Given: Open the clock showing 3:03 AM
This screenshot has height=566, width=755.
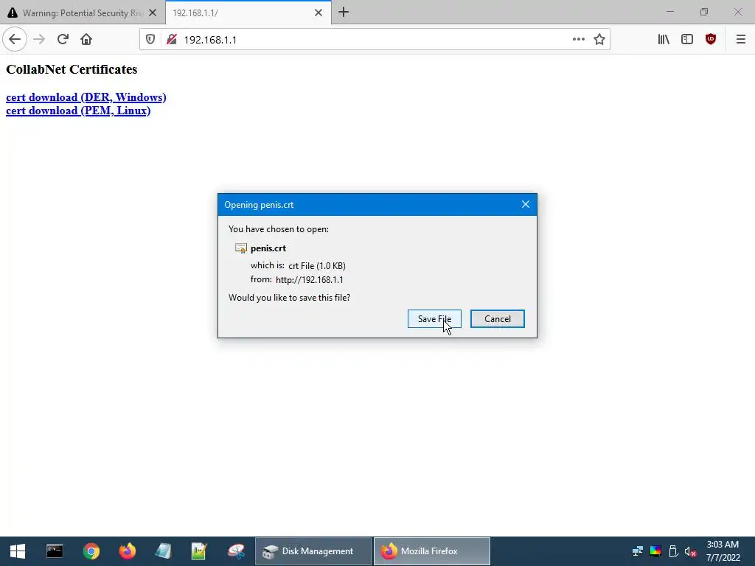Looking at the screenshot, I should (x=723, y=551).
